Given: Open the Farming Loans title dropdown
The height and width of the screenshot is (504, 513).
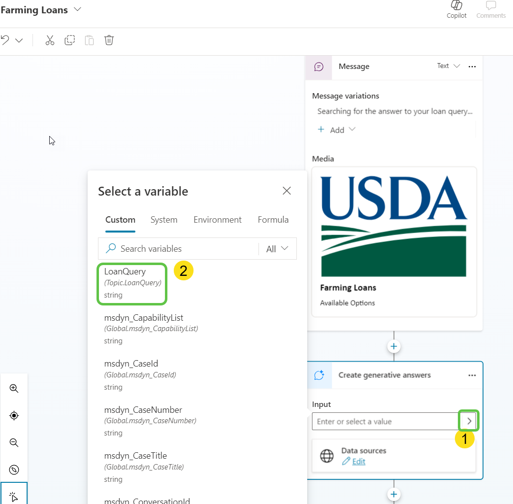Looking at the screenshot, I should tap(77, 9).
